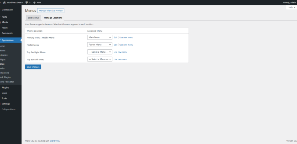Screen dimensions: 297x144
Task: Open the Howdy, admin account menu
Action: pos(289,3)
